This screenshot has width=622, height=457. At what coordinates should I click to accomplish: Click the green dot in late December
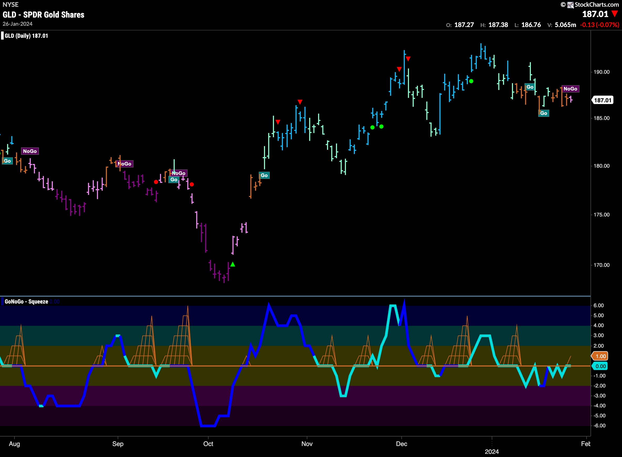pyautogui.click(x=471, y=81)
